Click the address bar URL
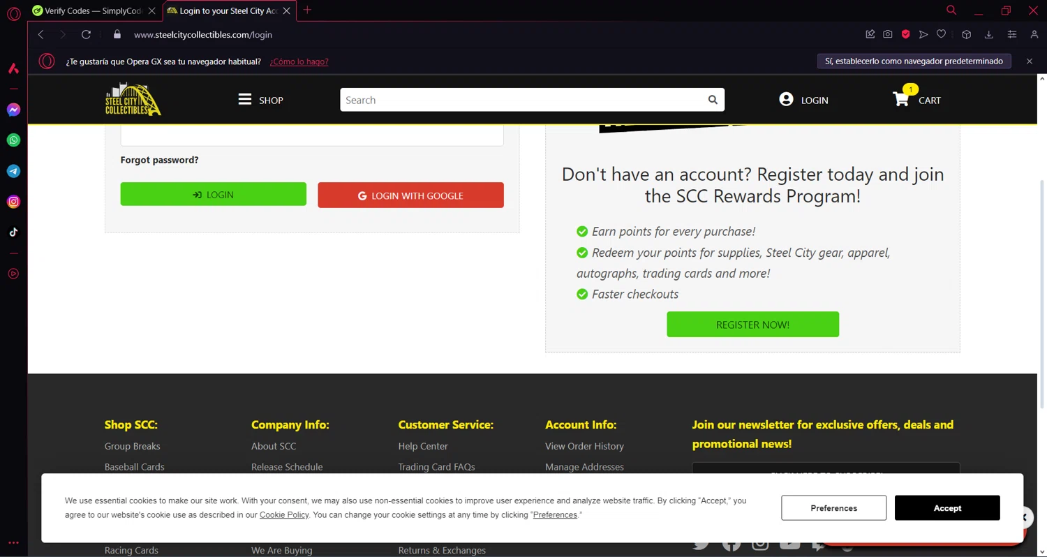 click(x=203, y=34)
